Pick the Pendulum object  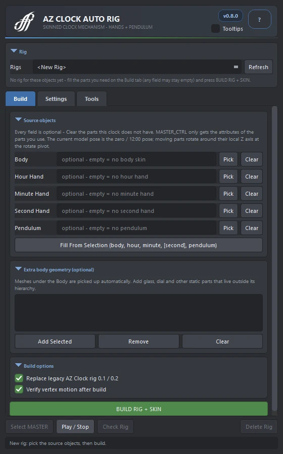coord(228,228)
